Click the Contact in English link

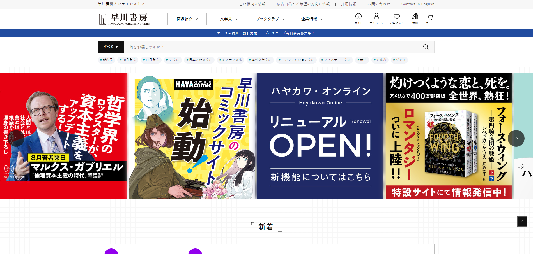point(417,4)
